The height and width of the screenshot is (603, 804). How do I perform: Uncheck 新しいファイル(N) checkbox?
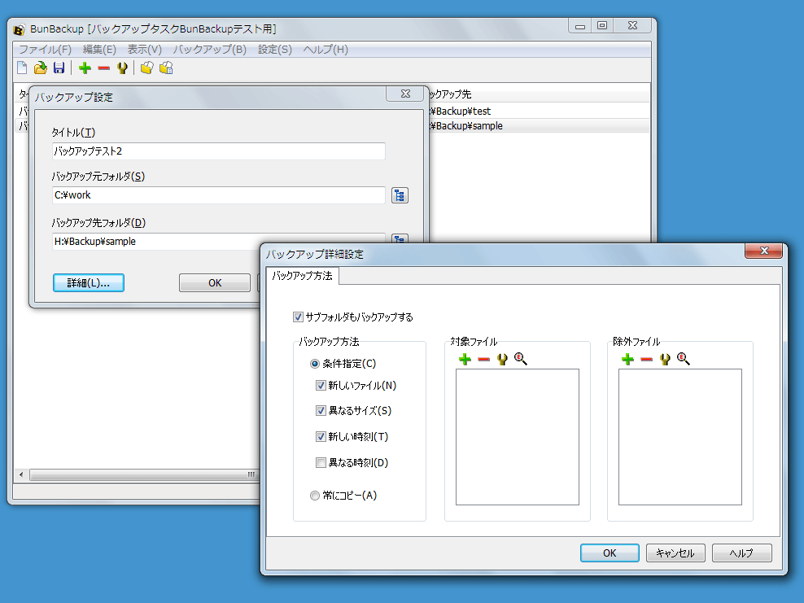(321, 385)
